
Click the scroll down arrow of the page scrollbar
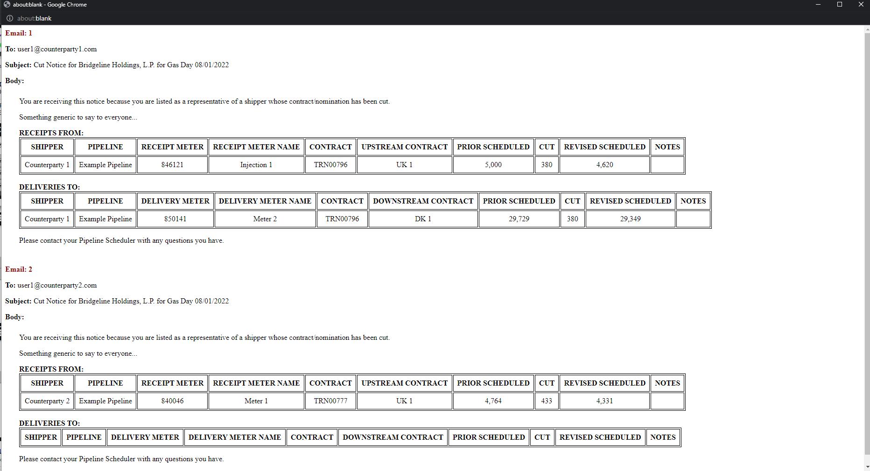[867, 466]
